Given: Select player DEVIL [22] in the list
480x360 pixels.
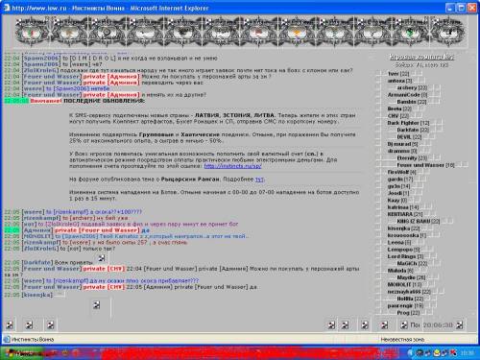Looking at the screenshot, I should point(409,137).
